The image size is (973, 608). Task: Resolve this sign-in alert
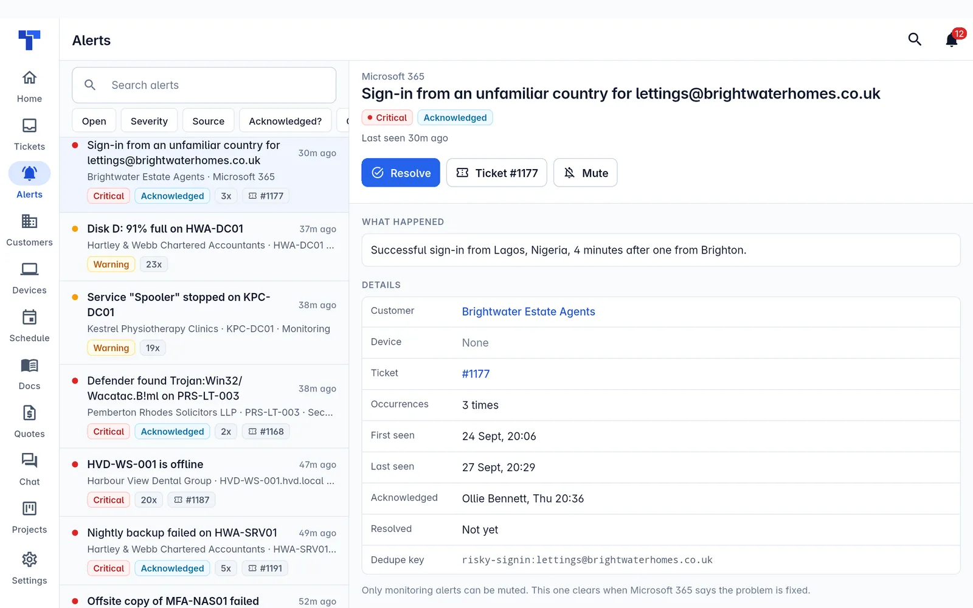[x=401, y=173]
